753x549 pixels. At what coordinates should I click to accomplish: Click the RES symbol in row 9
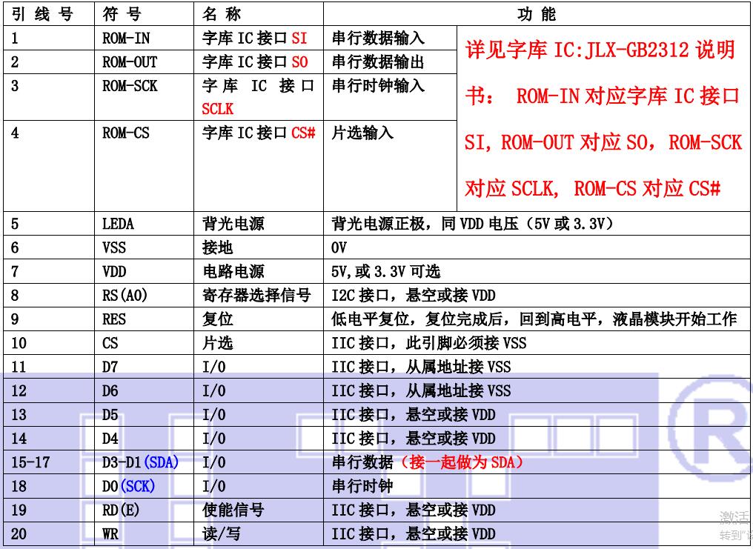(x=114, y=319)
